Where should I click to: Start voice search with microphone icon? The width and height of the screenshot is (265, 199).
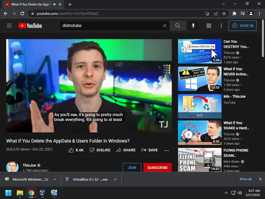pyautogui.click(x=193, y=26)
